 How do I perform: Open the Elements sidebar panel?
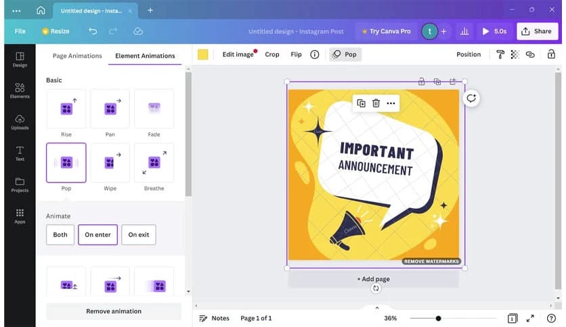(x=20, y=91)
